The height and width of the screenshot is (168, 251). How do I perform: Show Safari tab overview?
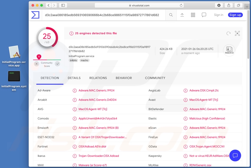(x=238, y=5)
